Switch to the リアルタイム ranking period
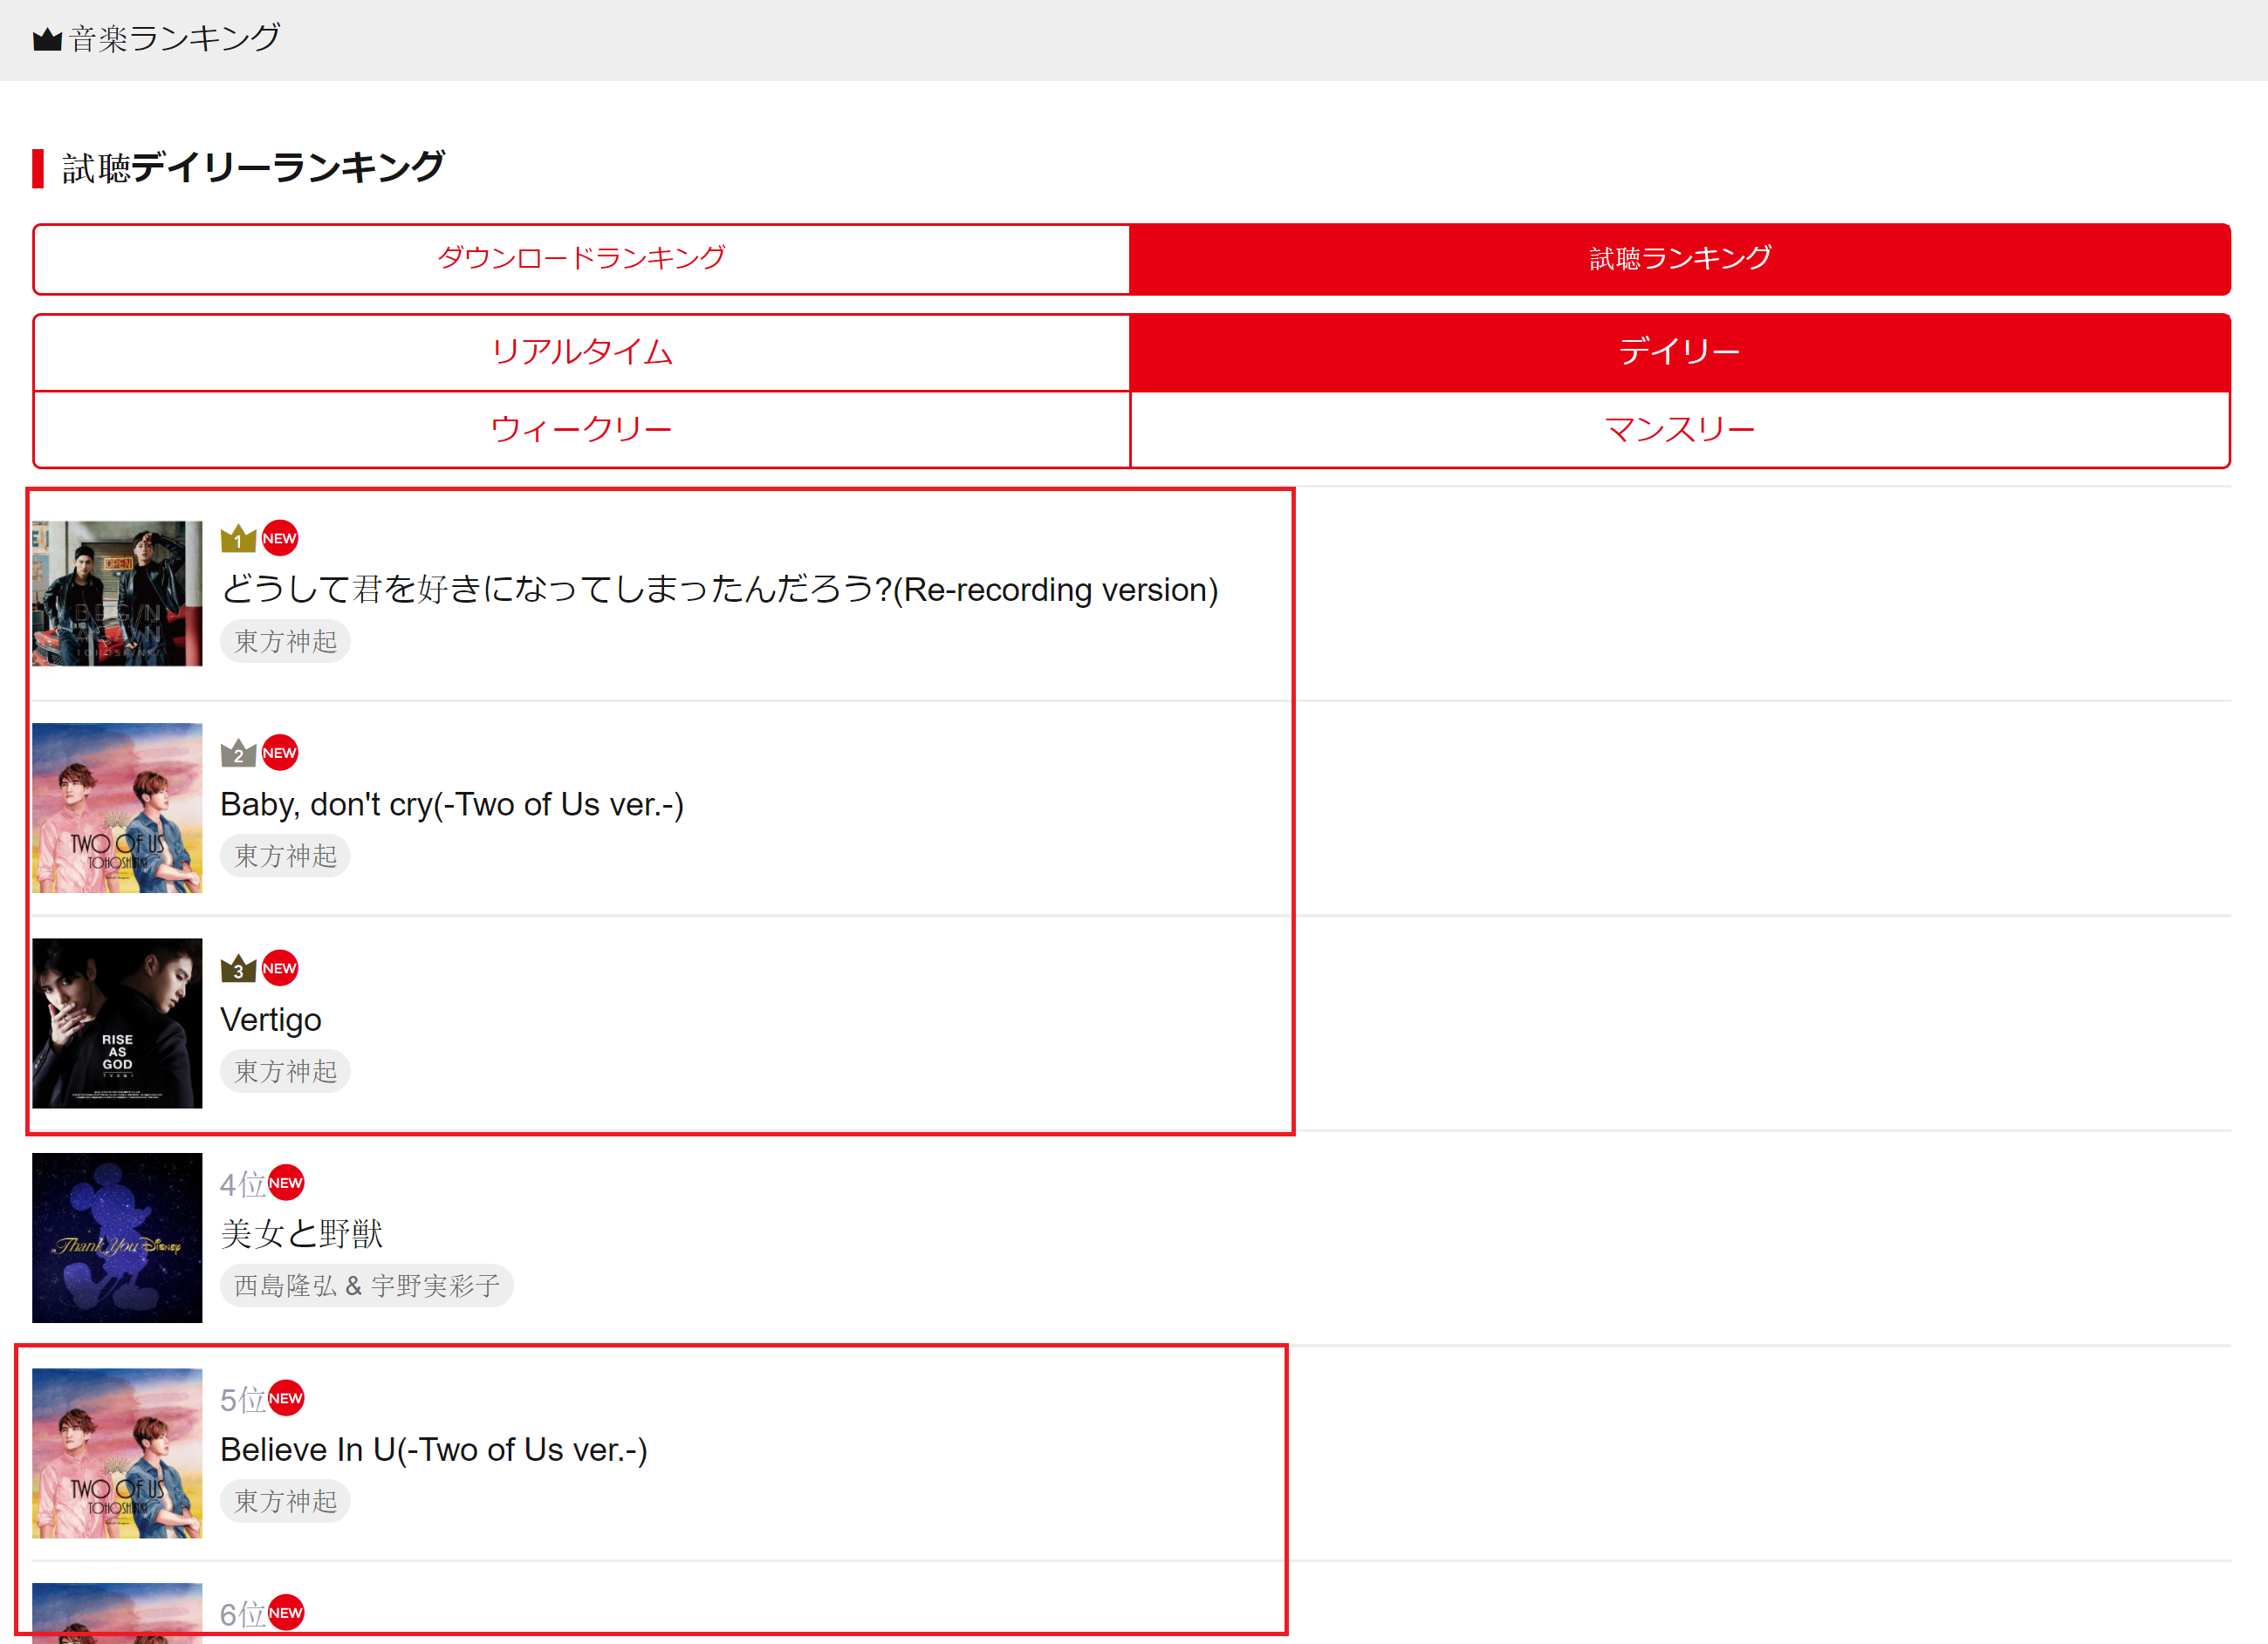Image resolution: width=2268 pixels, height=1644 pixels. point(581,353)
